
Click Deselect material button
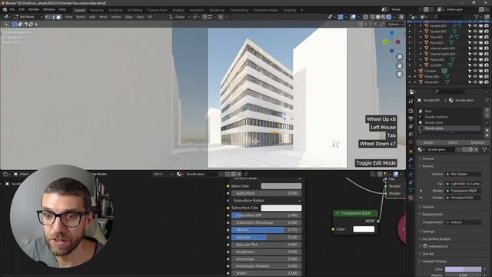point(477,142)
